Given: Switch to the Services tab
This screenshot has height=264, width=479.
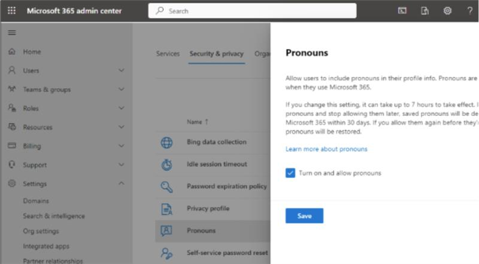Looking at the screenshot, I should [x=168, y=54].
